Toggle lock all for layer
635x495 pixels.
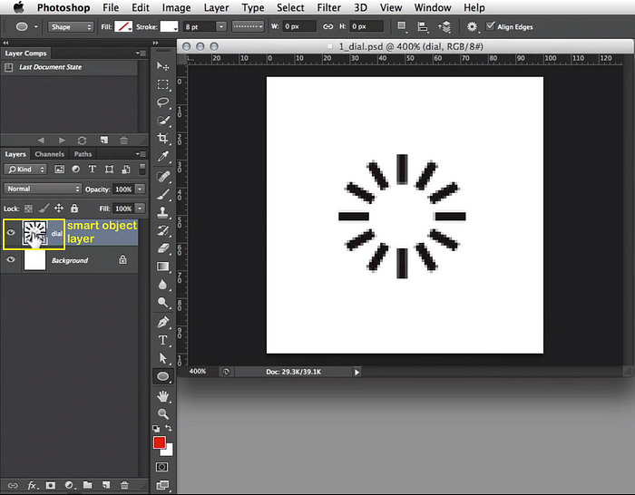(74, 208)
